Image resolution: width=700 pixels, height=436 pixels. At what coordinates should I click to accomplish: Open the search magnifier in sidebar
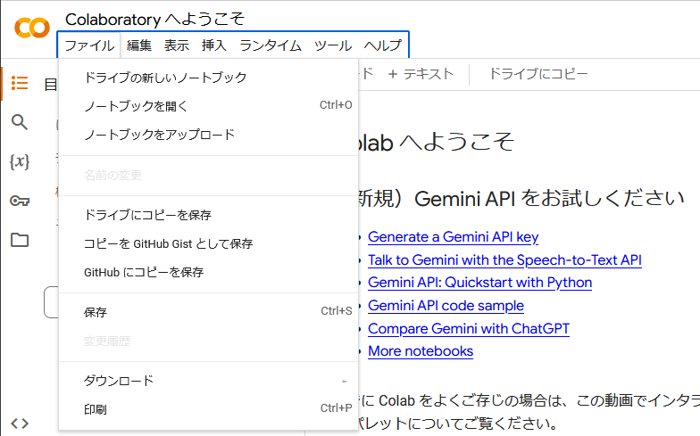click(20, 122)
